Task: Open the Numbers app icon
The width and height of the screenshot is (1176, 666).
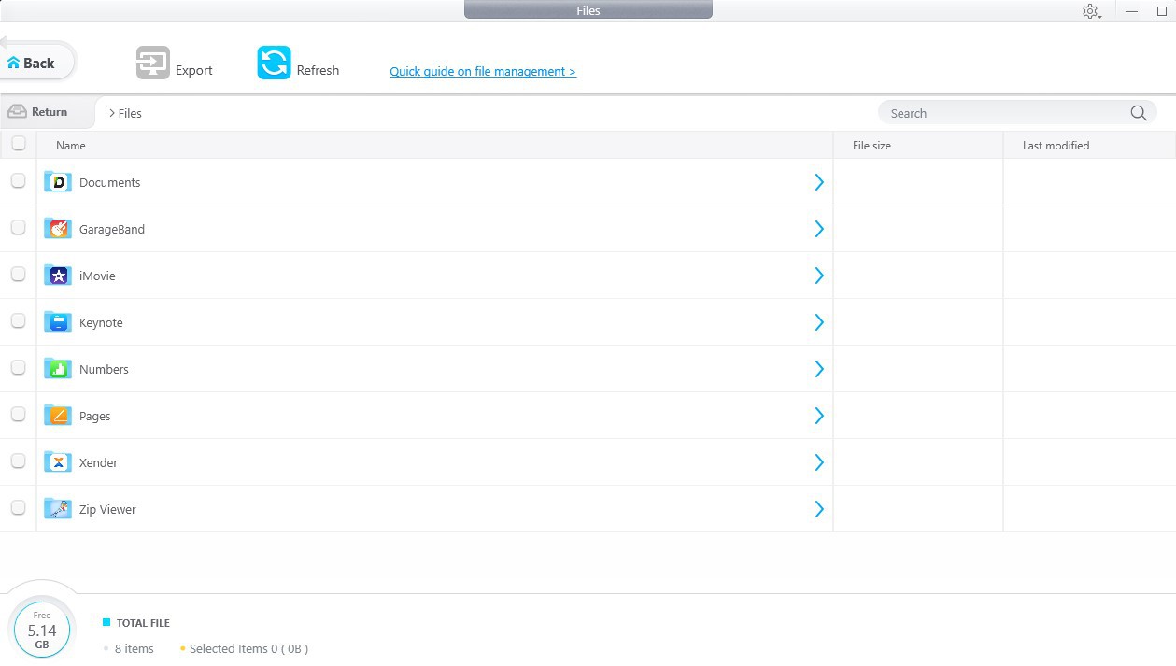Action: [57, 368]
